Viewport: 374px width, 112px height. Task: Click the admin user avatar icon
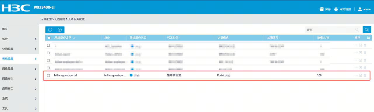pos(360,9)
